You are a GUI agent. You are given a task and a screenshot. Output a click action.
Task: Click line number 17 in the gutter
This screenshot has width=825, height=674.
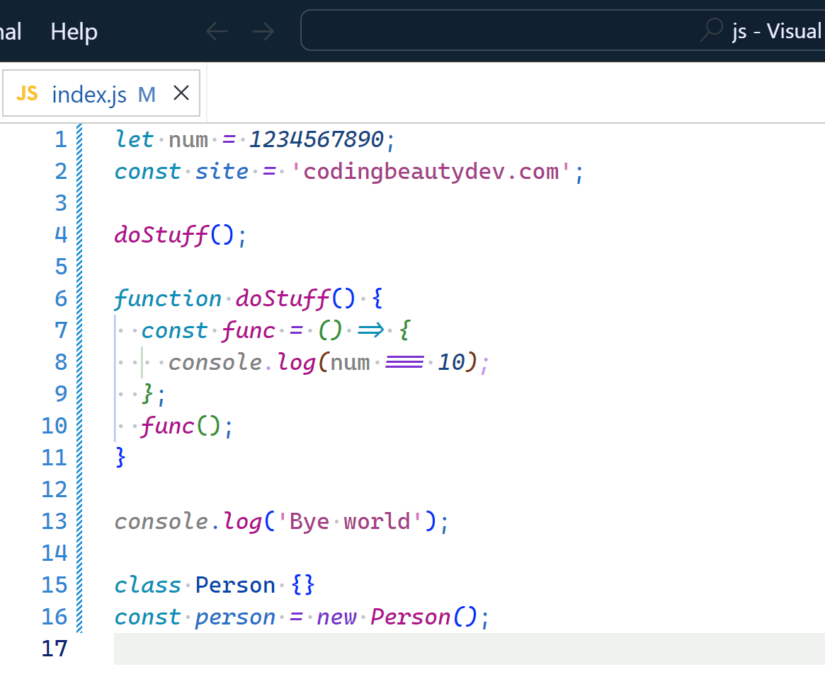click(x=55, y=649)
